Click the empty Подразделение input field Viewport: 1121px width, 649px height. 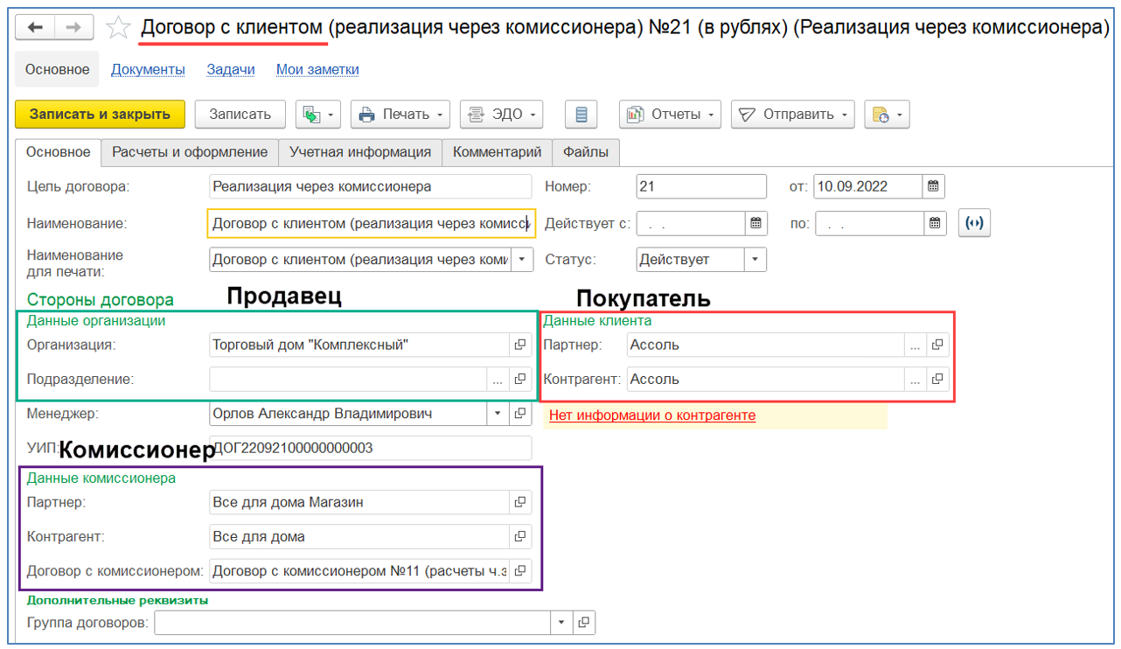348,380
